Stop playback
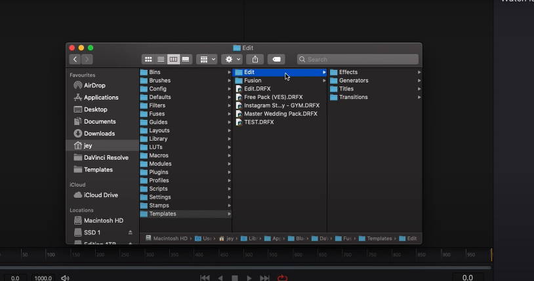Screen dimensions: 534x281 pyautogui.click(x=235, y=278)
